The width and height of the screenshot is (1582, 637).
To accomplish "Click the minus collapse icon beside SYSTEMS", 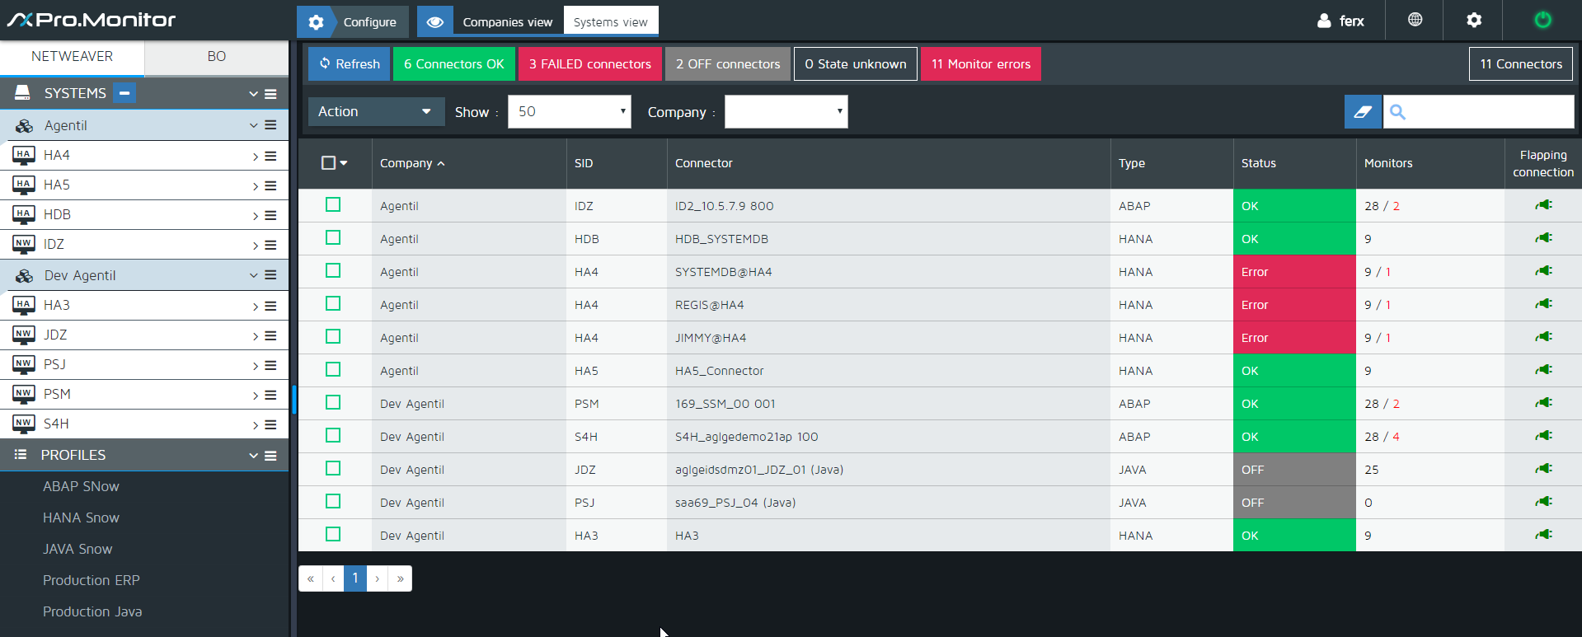I will click(124, 93).
